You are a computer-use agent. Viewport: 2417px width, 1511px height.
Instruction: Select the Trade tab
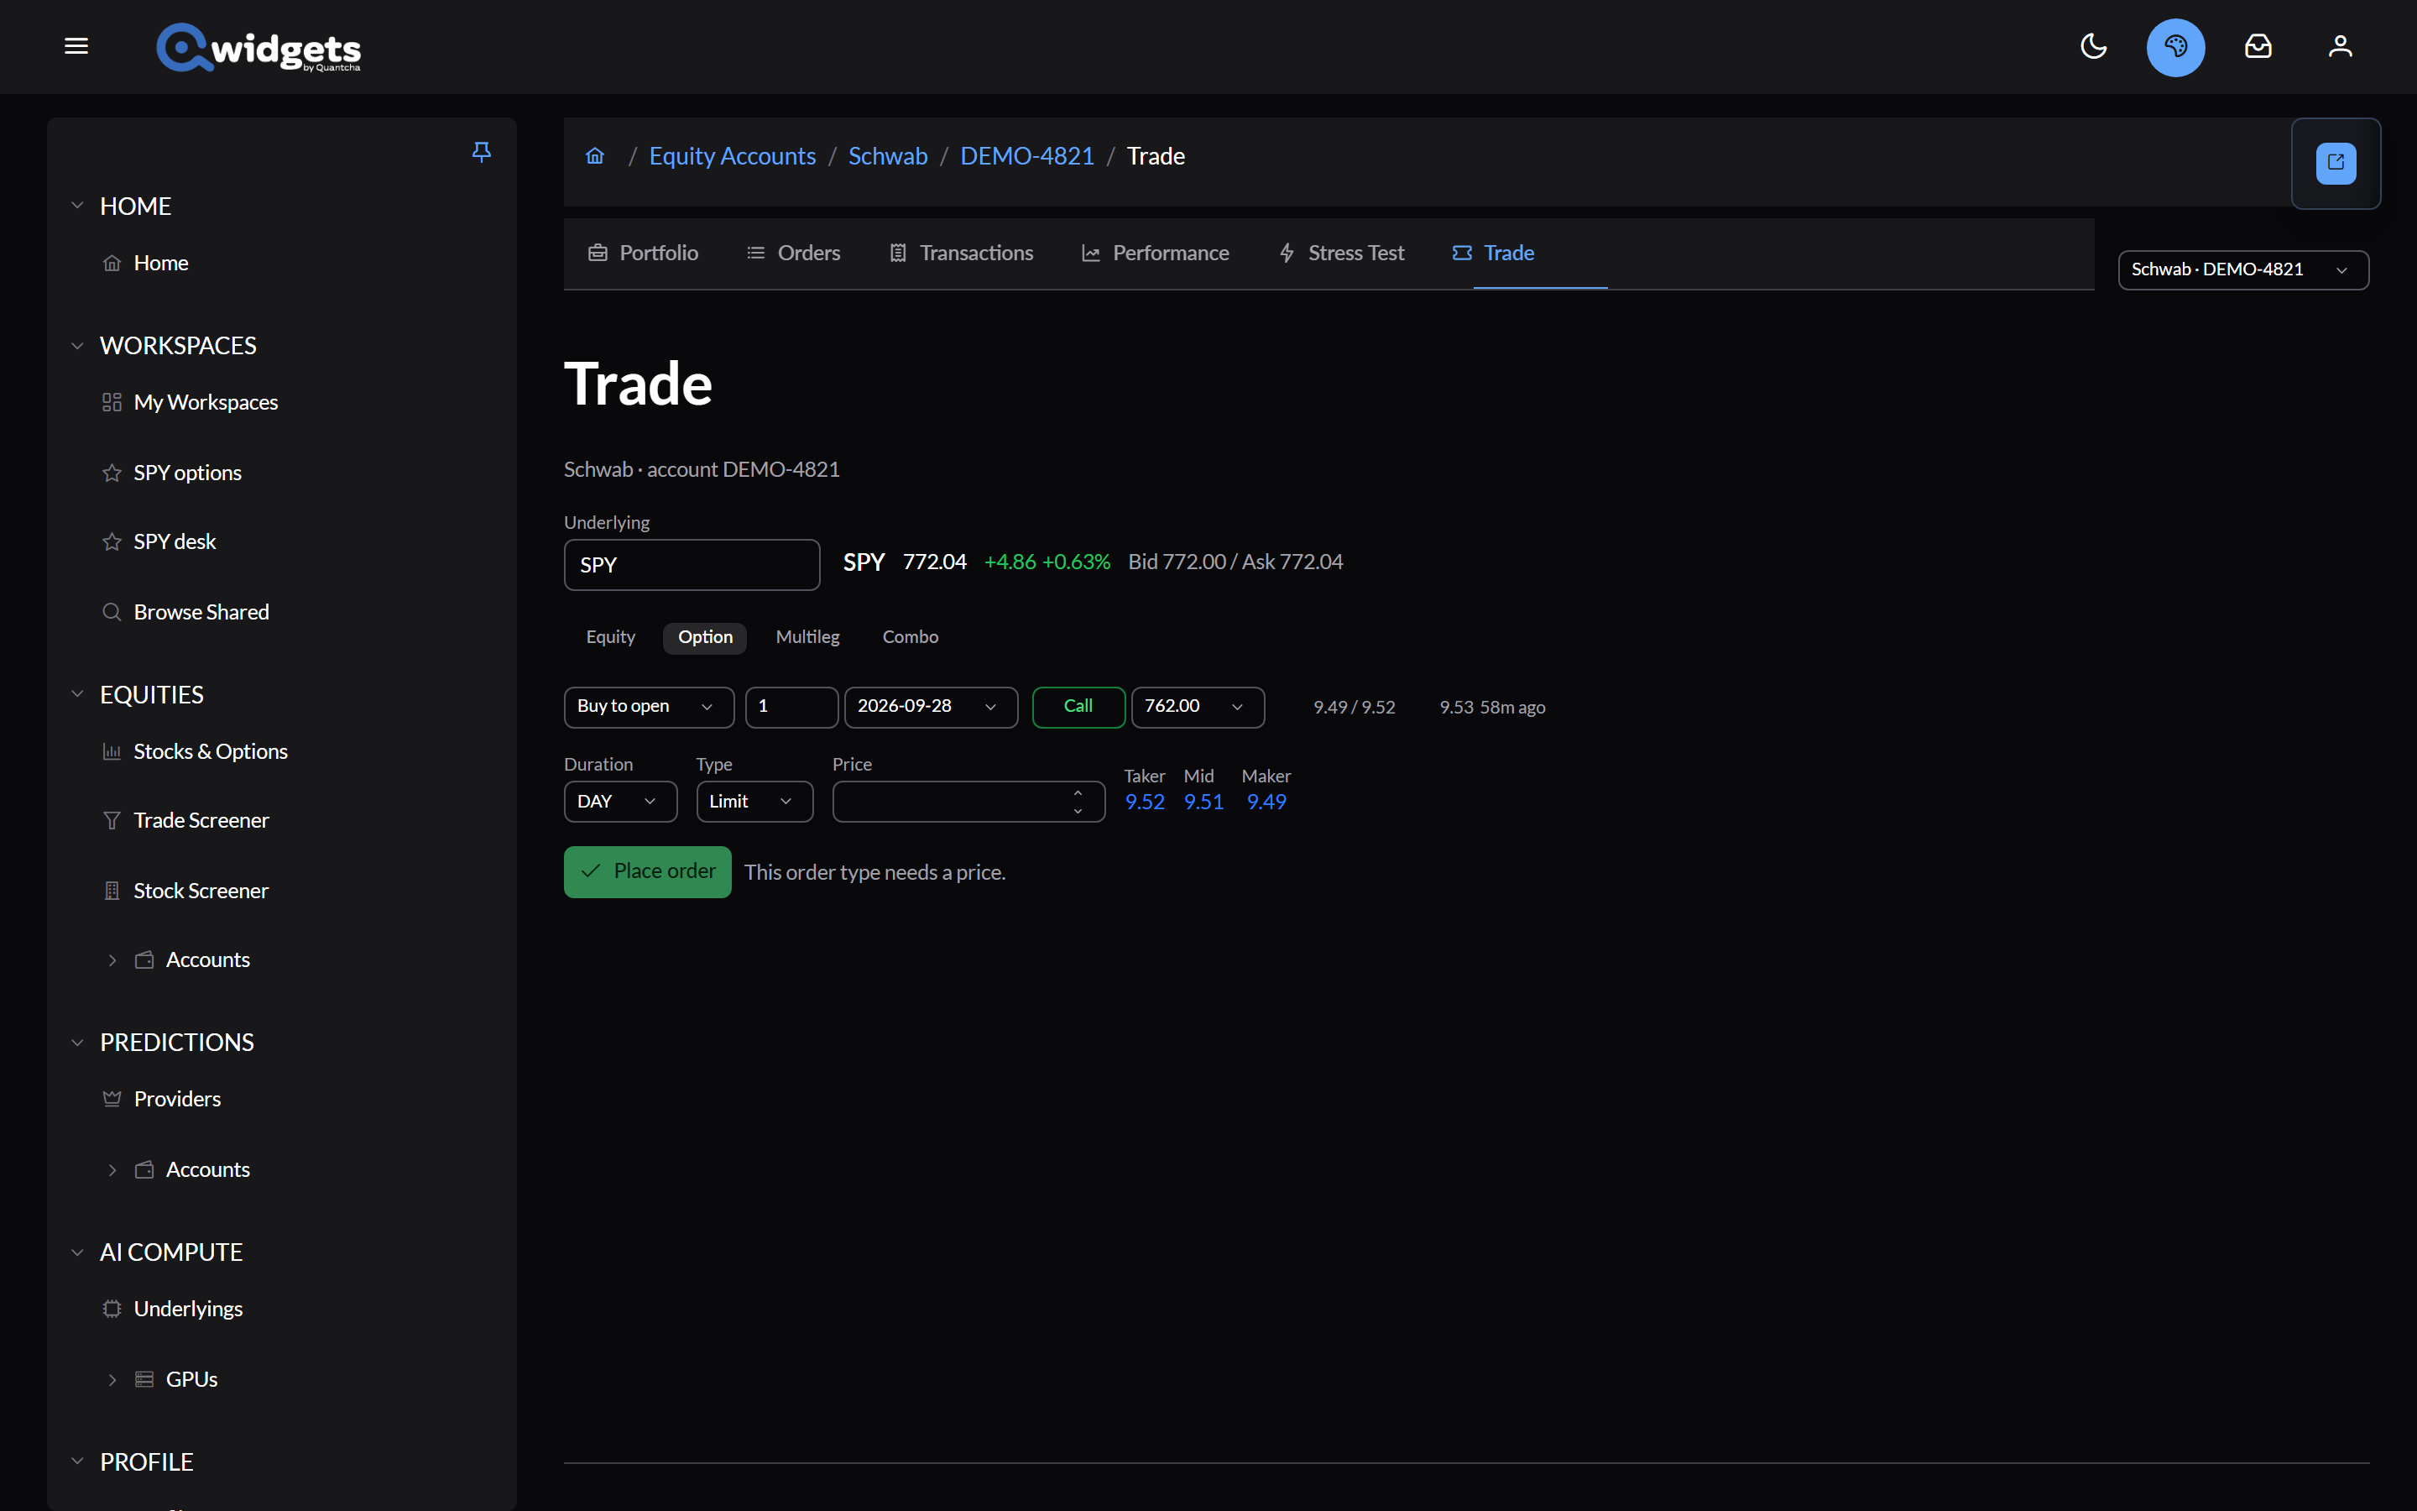(1493, 253)
